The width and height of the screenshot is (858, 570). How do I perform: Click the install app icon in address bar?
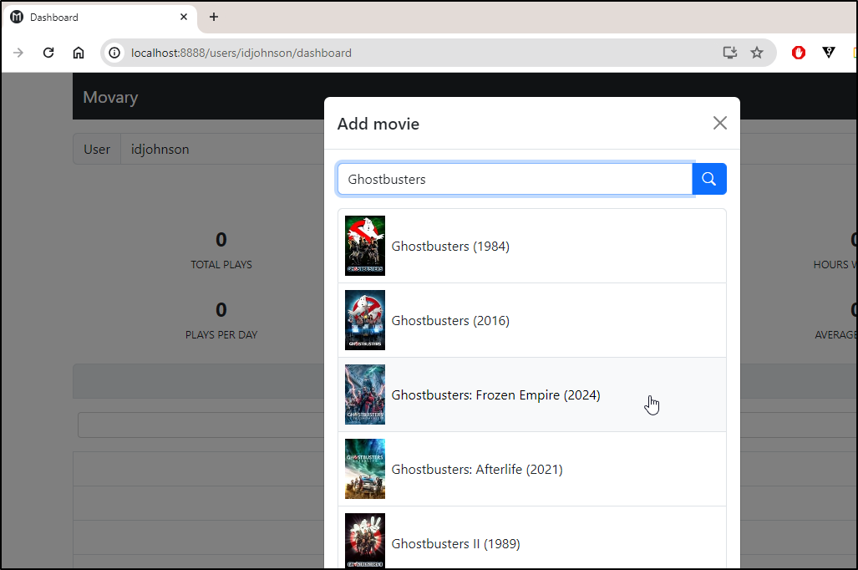pos(730,53)
